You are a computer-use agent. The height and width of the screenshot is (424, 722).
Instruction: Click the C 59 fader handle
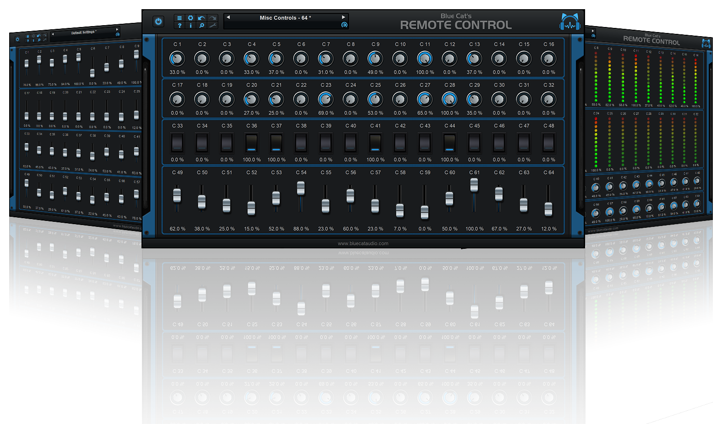coord(425,212)
